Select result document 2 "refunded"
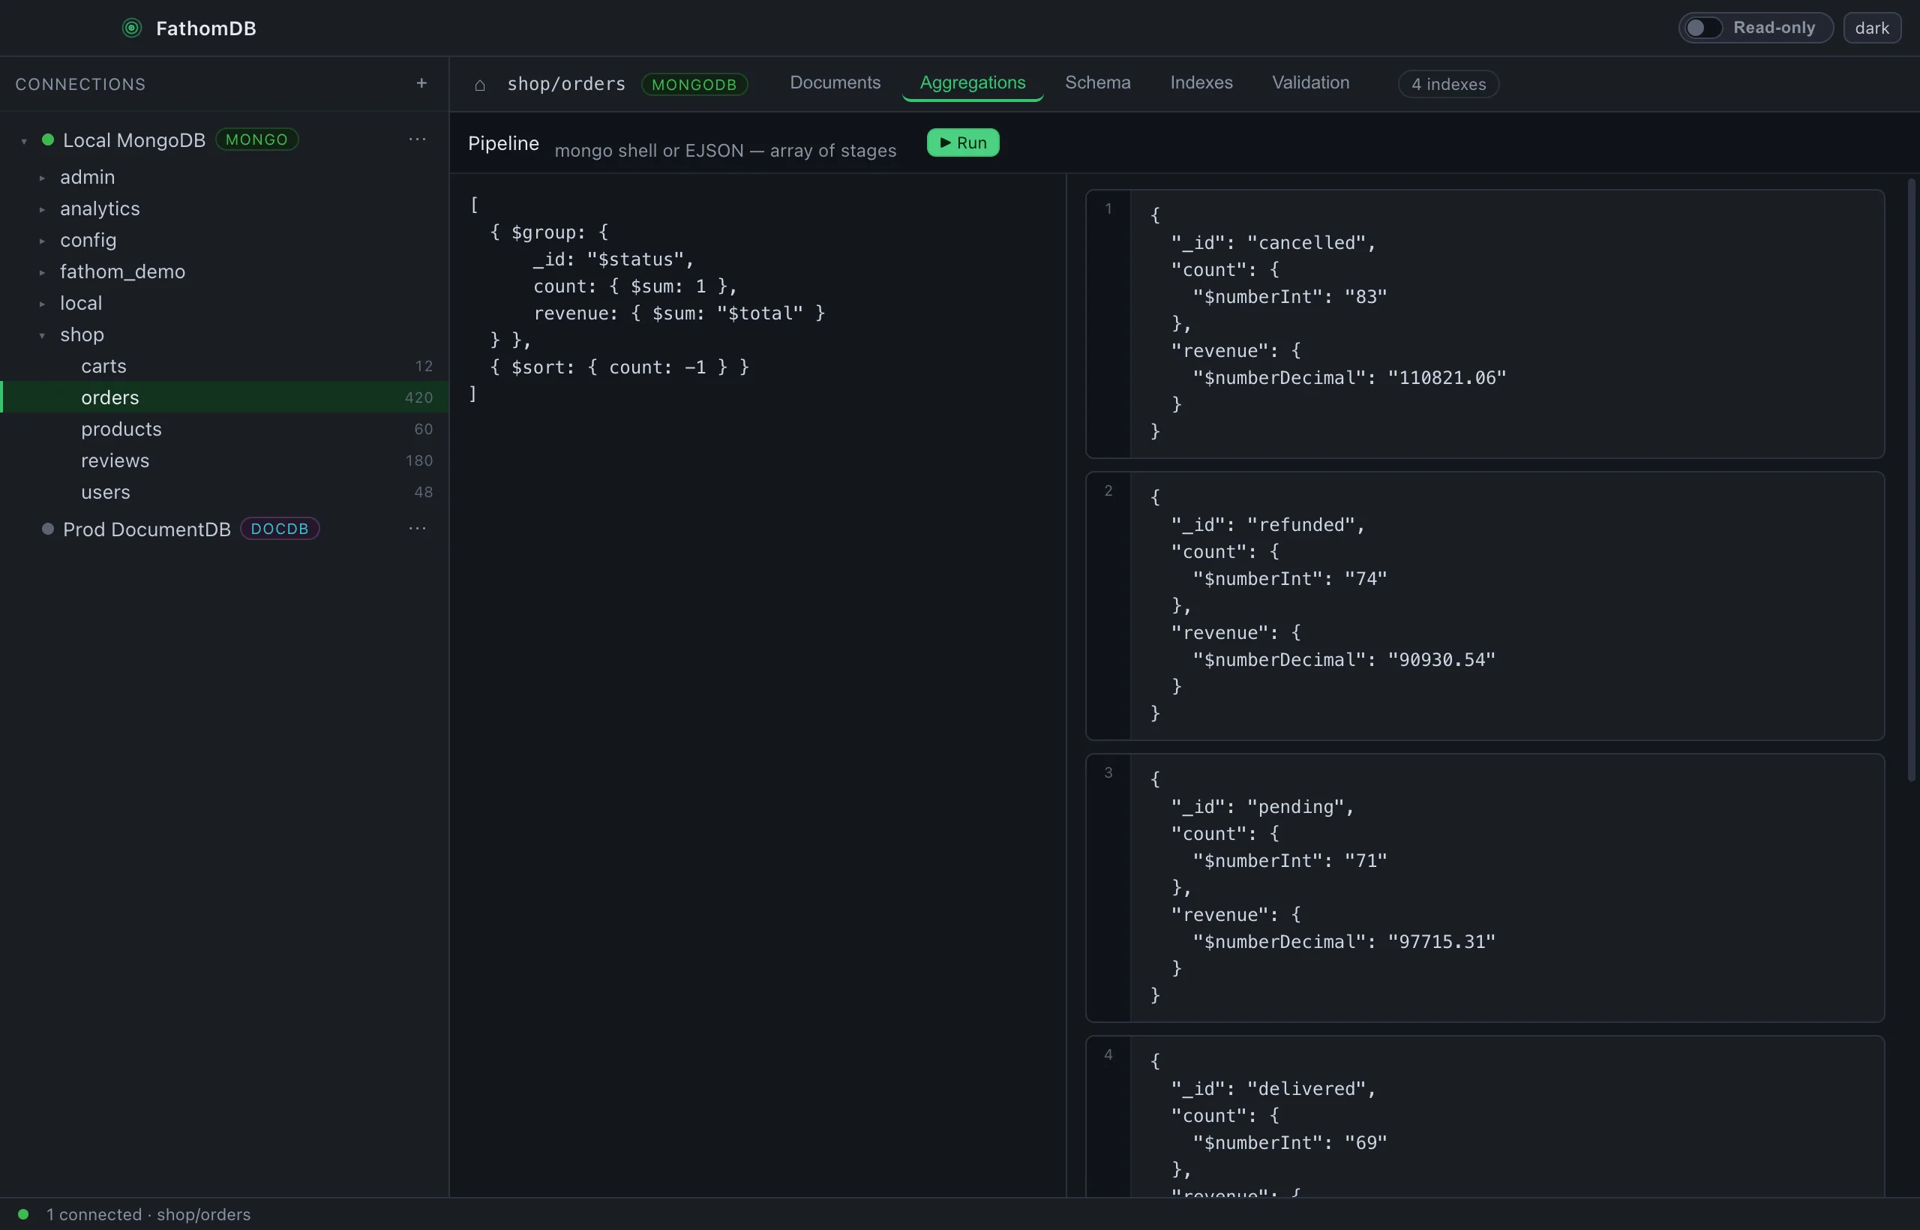Image resolution: width=1920 pixels, height=1230 pixels. [1485, 605]
